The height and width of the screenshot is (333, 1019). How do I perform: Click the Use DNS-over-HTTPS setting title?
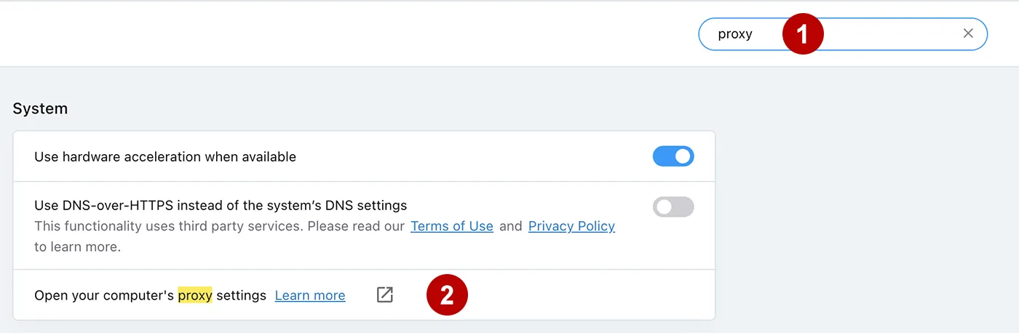point(221,205)
